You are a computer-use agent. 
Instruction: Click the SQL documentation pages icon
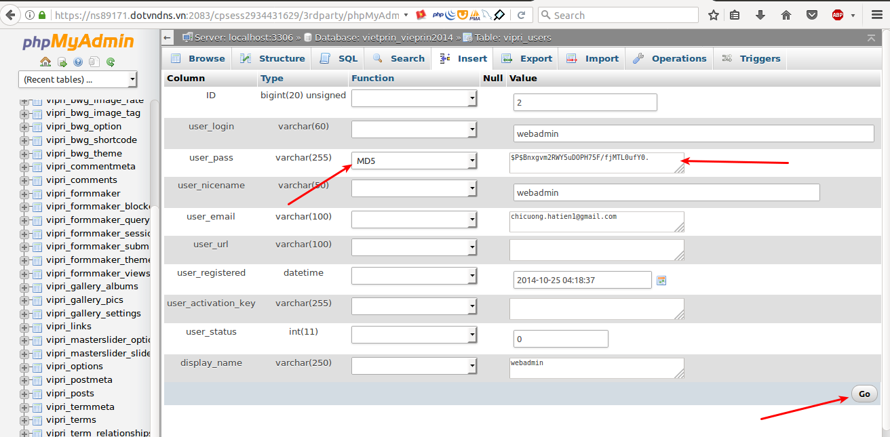[94, 62]
